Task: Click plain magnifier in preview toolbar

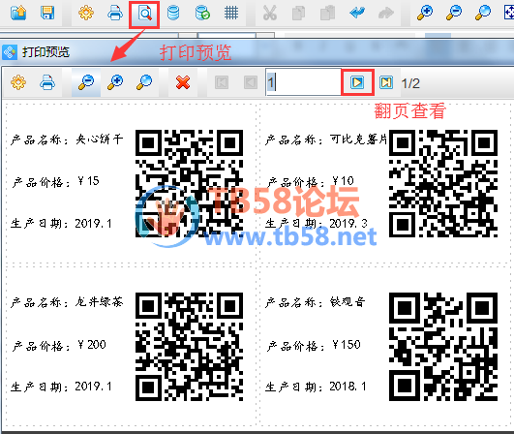Action: coord(144,82)
